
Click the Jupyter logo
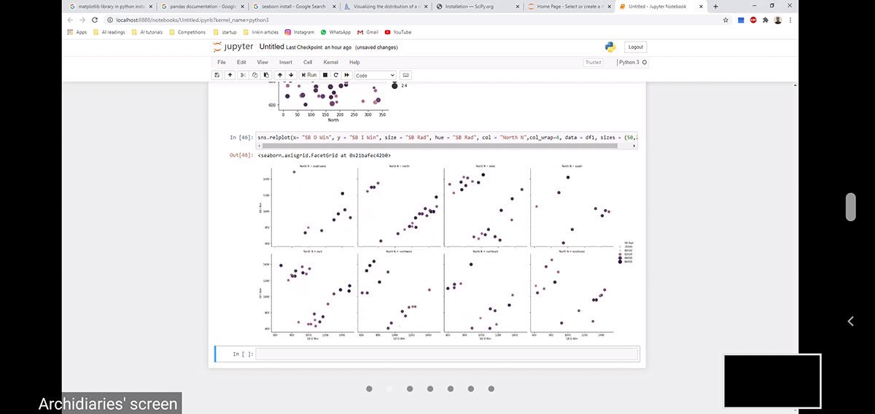[233, 47]
